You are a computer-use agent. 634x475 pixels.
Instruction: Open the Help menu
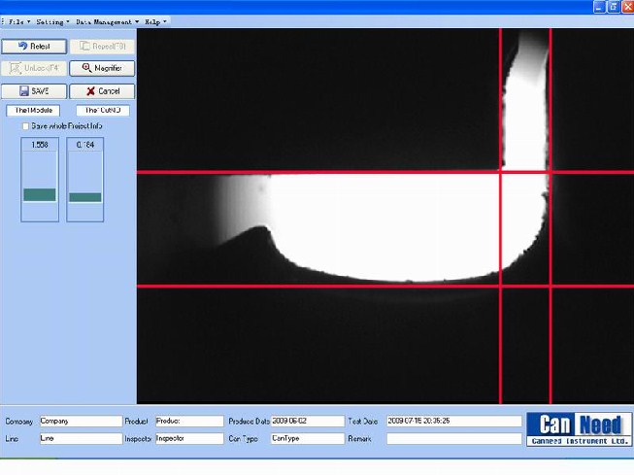[155, 20]
